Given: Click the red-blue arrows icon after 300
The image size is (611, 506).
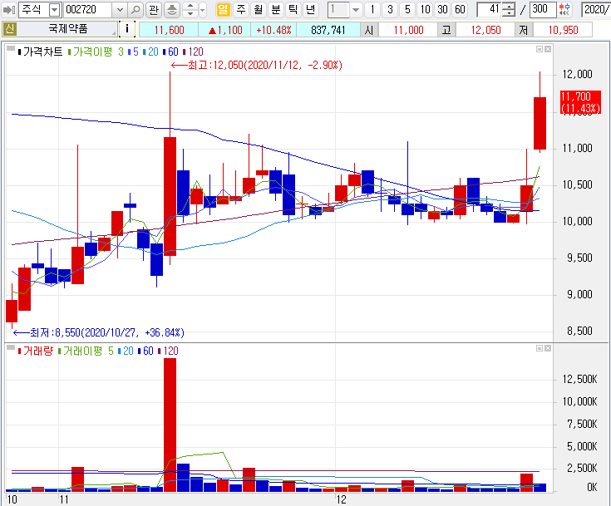Looking at the screenshot, I should [x=564, y=9].
